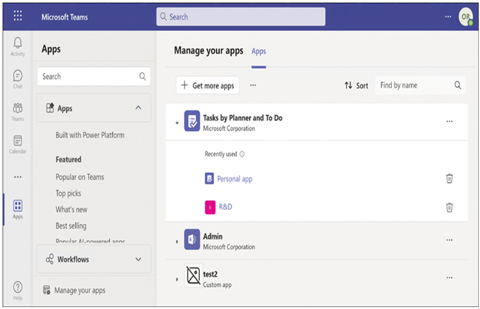This screenshot has height=309, width=480.
Task: Click the Personal app small icon
Action: pyautogui.click(x=209, y=178)
